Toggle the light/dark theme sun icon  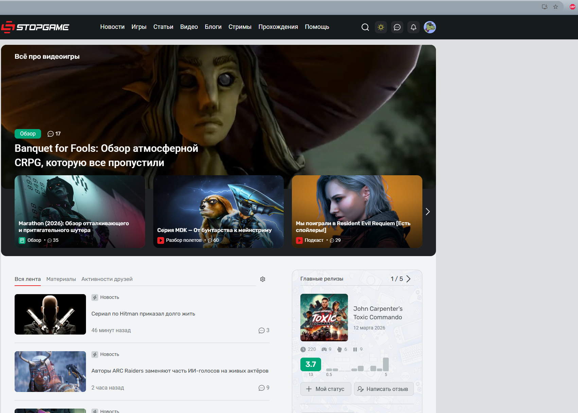381,27
